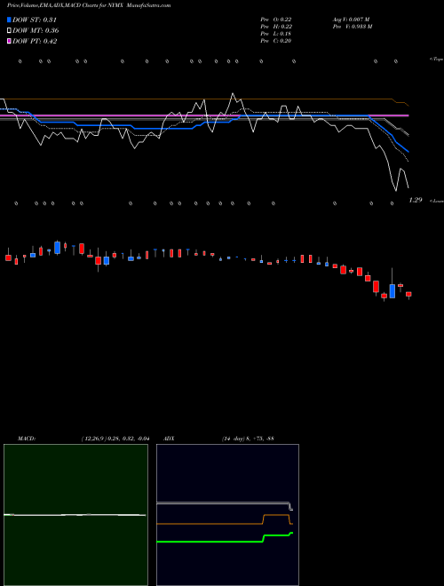The height and width of the screenshot is (586, 444).
Task: Click the 1.29 price label
Action: click(x=416, y=200)
